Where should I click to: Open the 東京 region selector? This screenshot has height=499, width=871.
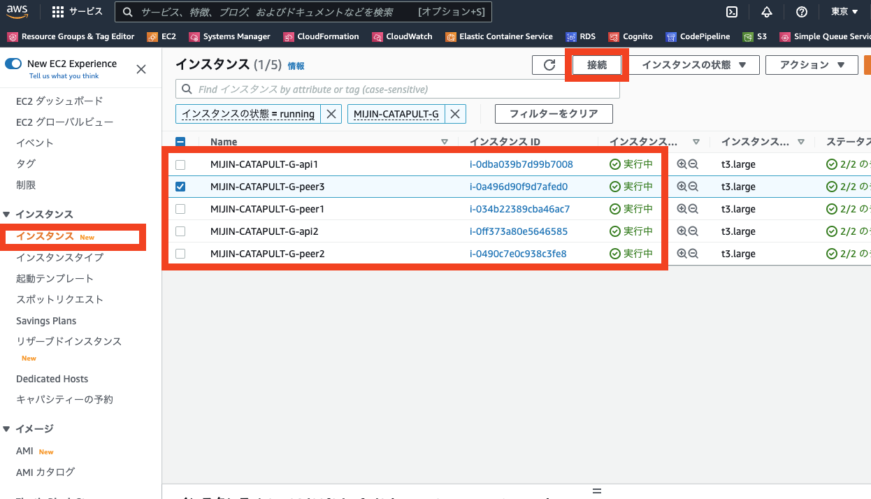tap(844, 12)
